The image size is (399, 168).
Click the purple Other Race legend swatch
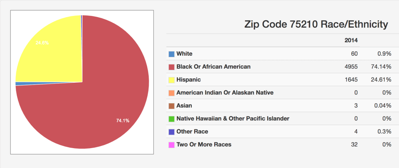pyautogui.click(x=171, y=132)
